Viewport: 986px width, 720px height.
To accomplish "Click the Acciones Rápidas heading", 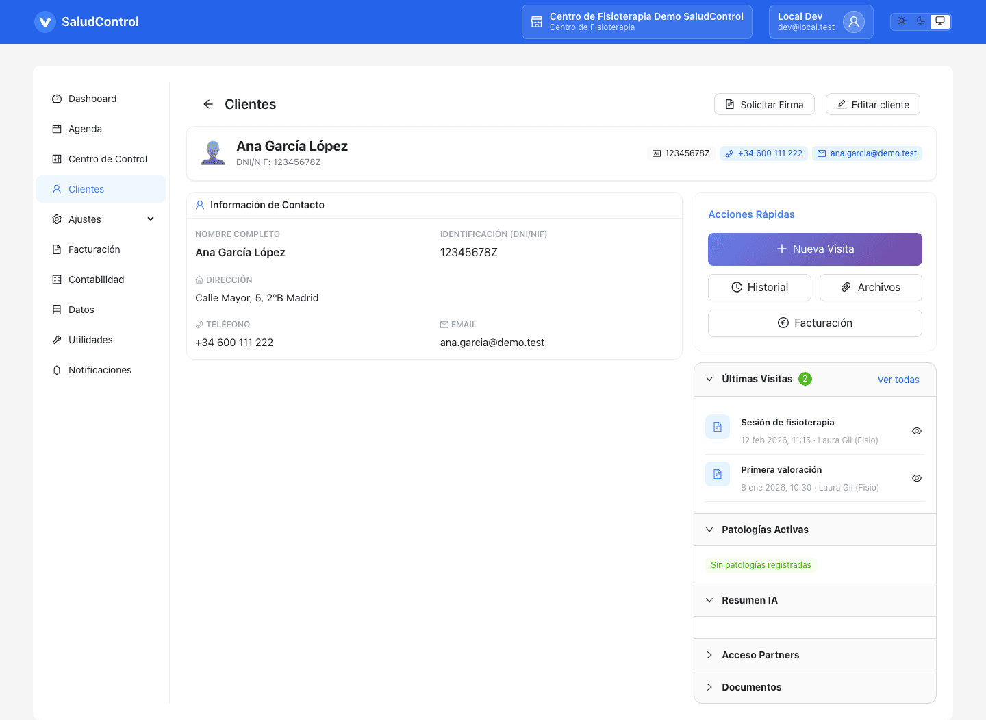I will coord(751,214).
